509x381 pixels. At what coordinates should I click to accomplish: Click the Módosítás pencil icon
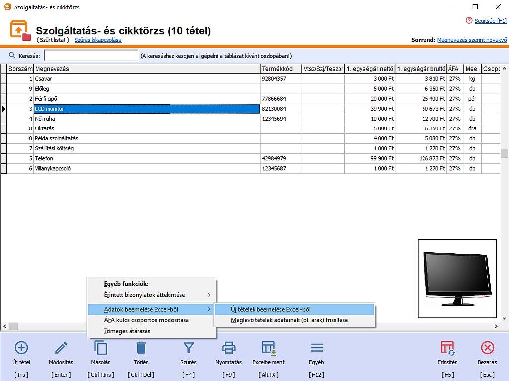click(x=61, y=347)
